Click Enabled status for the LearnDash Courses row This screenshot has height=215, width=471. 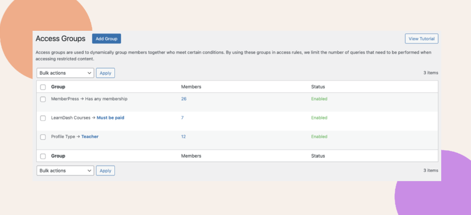pyautogui.click(x=319, y=117)
